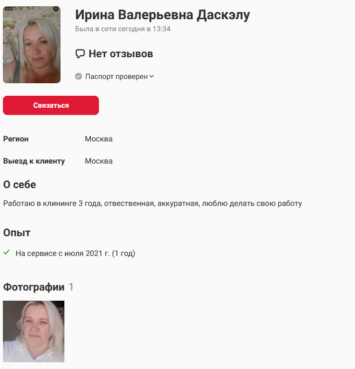Viewport: 355px width, 369px height.
Task: Click the На сервисе с июля 2021 line
Action: coord(75,253)
